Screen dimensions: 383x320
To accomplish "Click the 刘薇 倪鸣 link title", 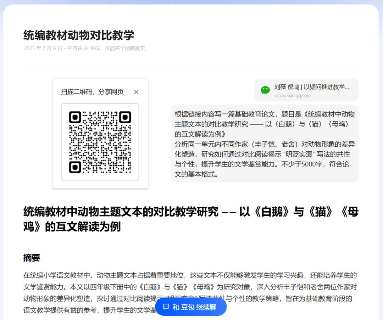I will tap(311, 87).
